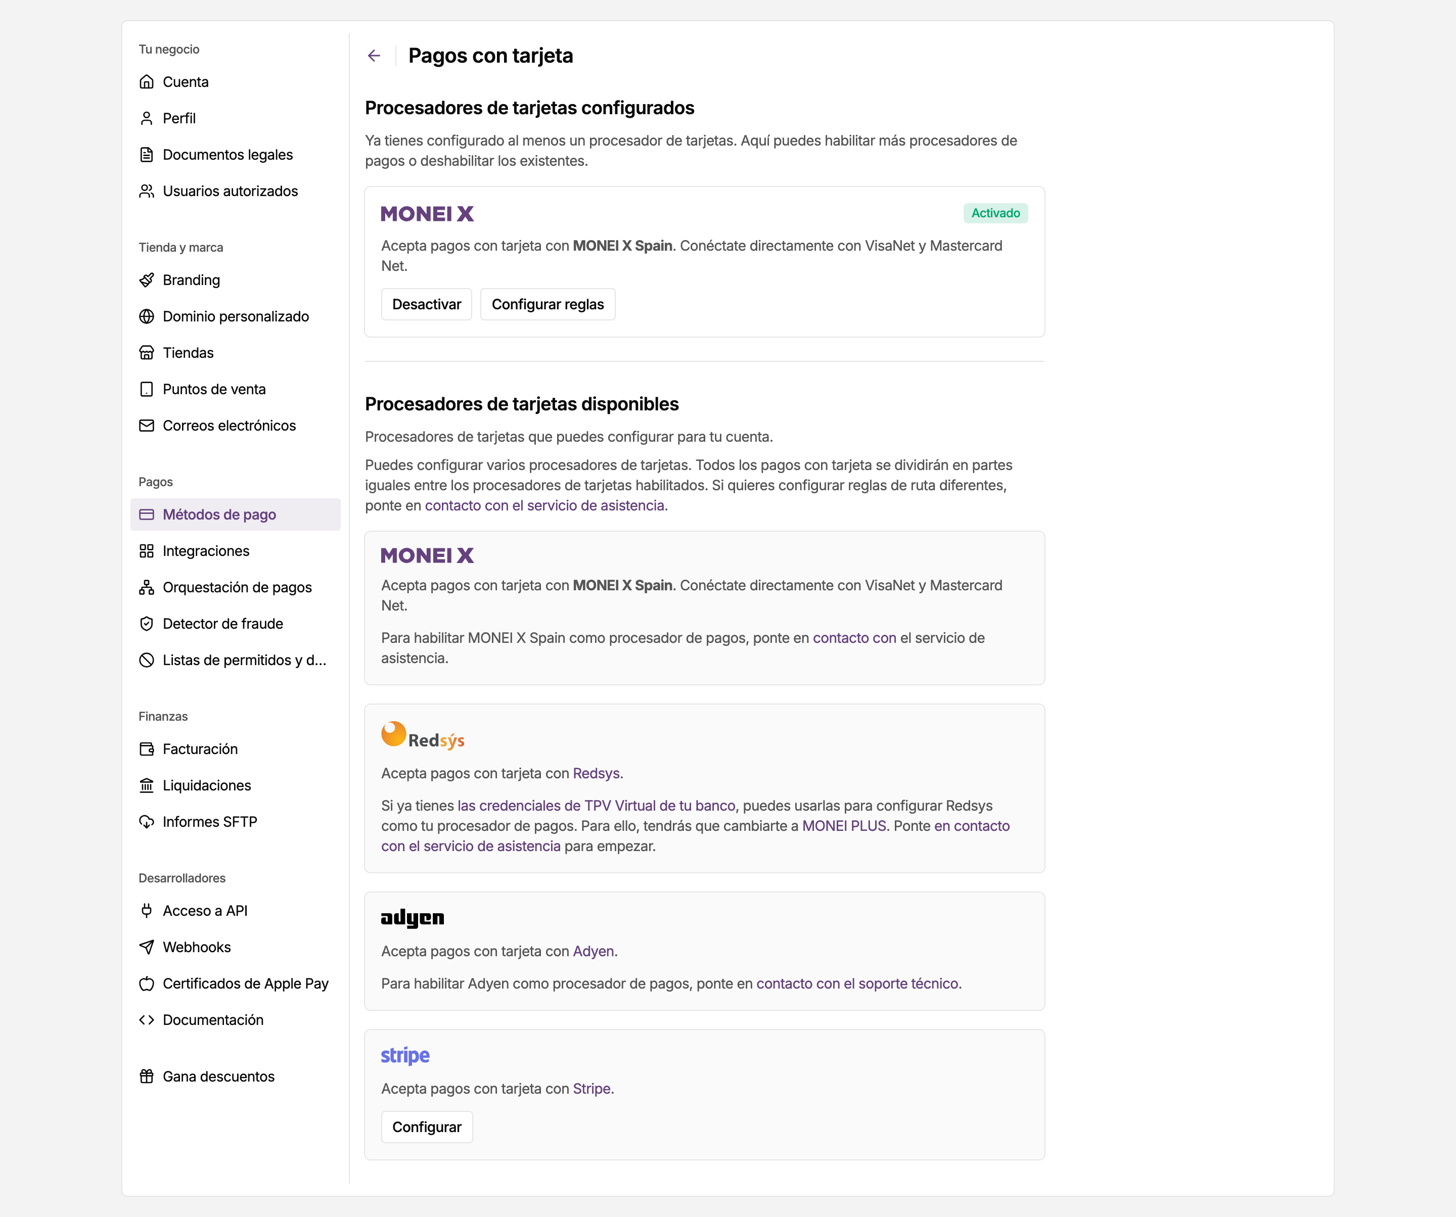
Task: Open Cuenta in the sidebar
Action: (235, 82)
